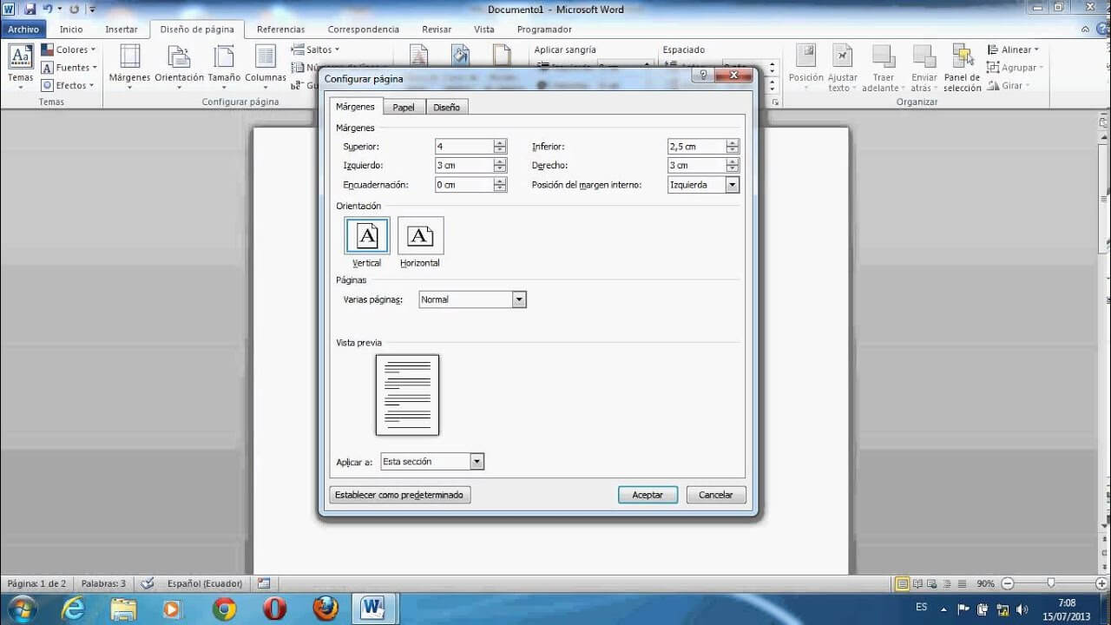Switch to print layout view in status bar
Viewport: 1111px width, 625px height.
(x=903, y=584)
